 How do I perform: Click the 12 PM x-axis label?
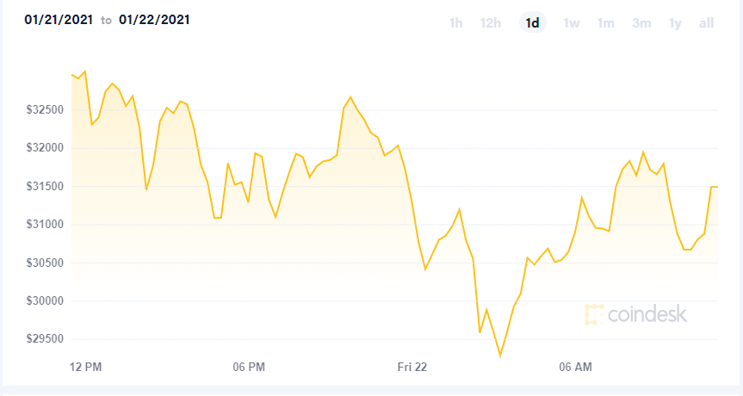point(86,367)
